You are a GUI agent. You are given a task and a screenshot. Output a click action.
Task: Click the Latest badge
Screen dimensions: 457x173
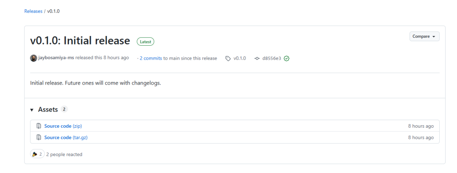[146, 41]
